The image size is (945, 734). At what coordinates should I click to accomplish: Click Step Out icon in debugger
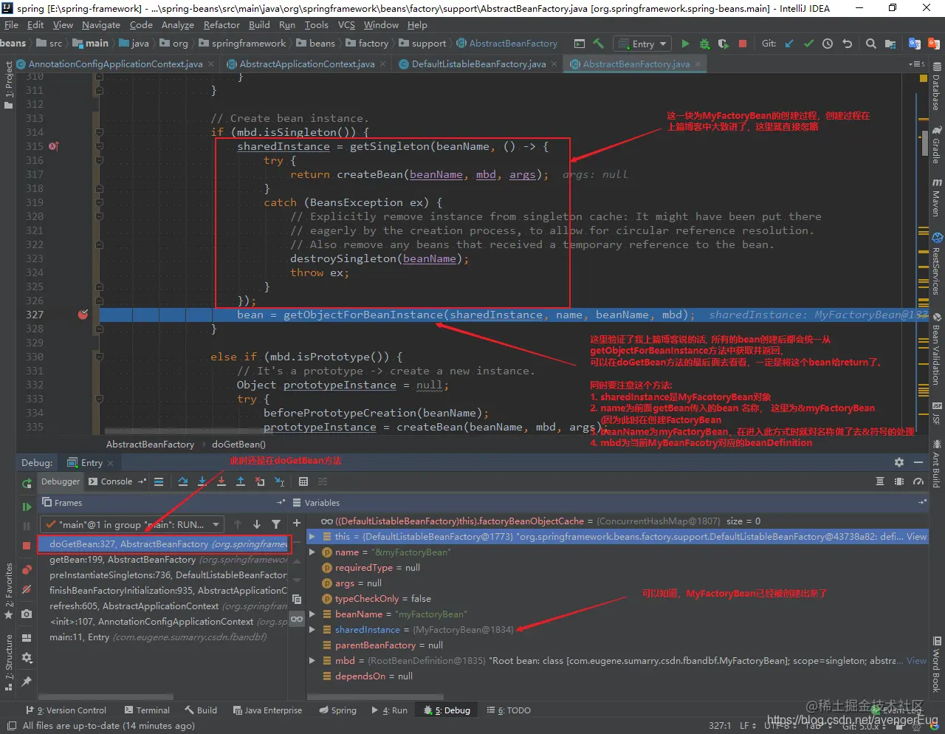tap(241, 481)
